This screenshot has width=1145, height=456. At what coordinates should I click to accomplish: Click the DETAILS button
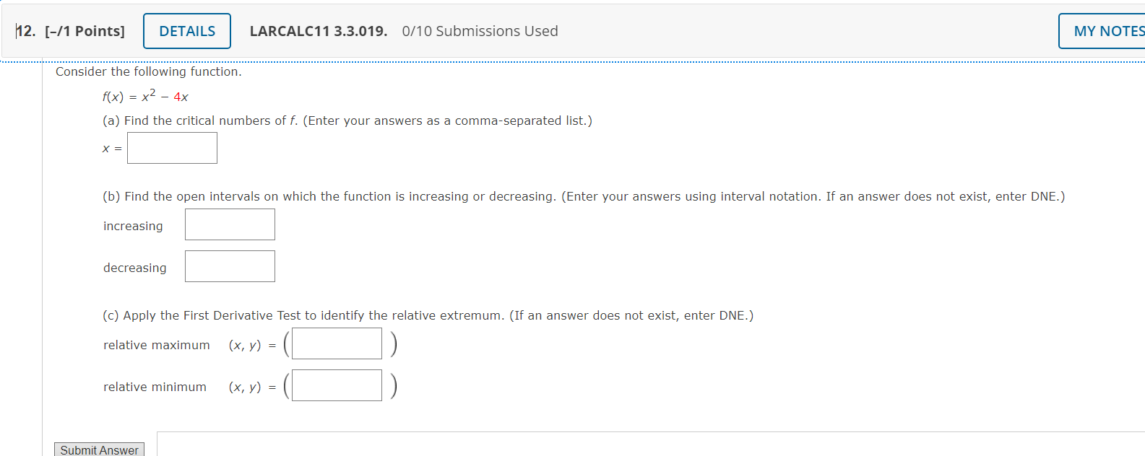[x=186, y=30]
